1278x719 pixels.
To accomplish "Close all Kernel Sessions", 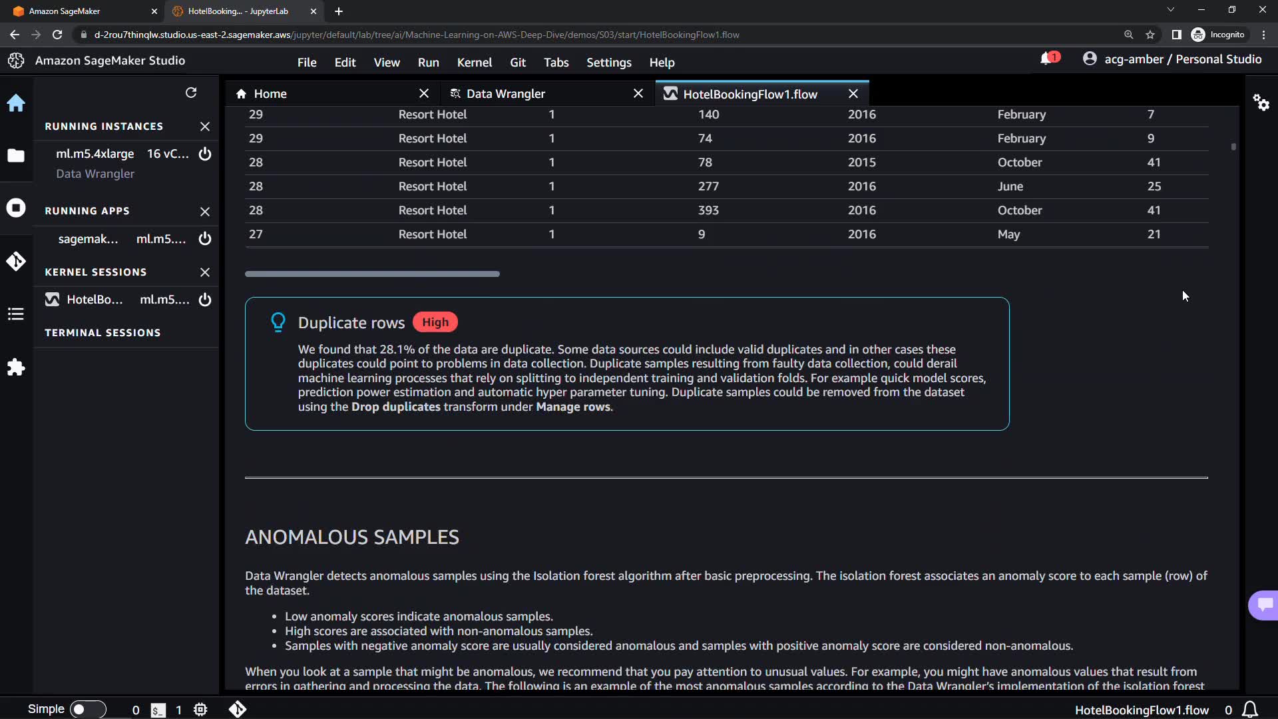I will (x=205, y=272).
